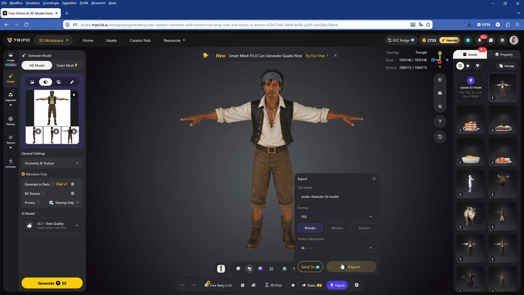This screenshot has height=295, width=524.
Task: Open the green apps grid icon
Action: point(468,40)
